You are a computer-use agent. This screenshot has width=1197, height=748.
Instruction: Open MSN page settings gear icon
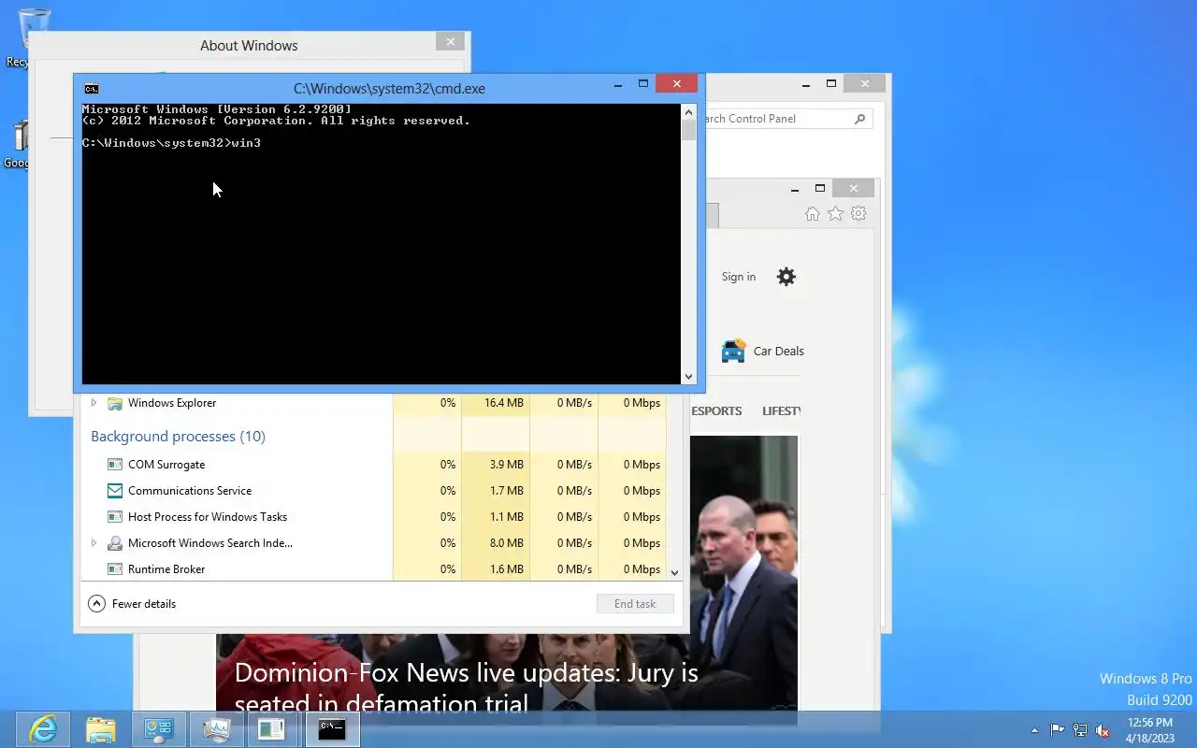[786, 277]
